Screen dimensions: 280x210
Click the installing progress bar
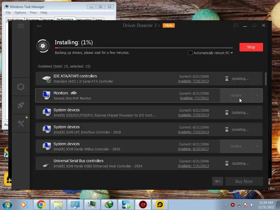[144, 48]
